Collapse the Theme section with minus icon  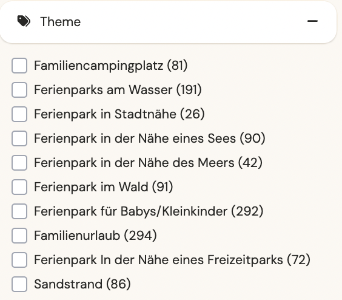point(312,21)
